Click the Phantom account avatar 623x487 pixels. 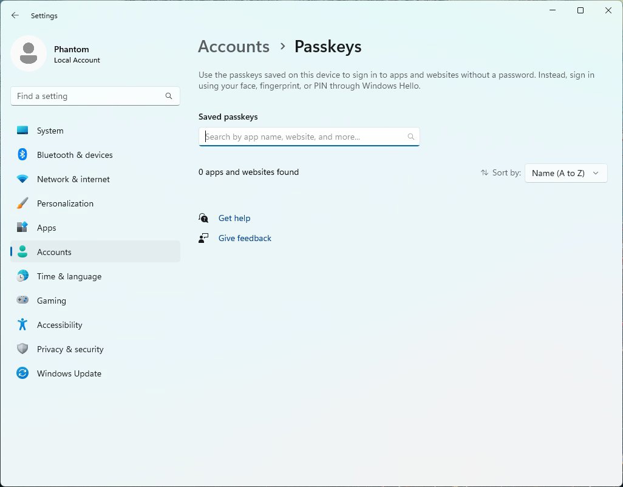pyautogui.click(x=29, y=53)
